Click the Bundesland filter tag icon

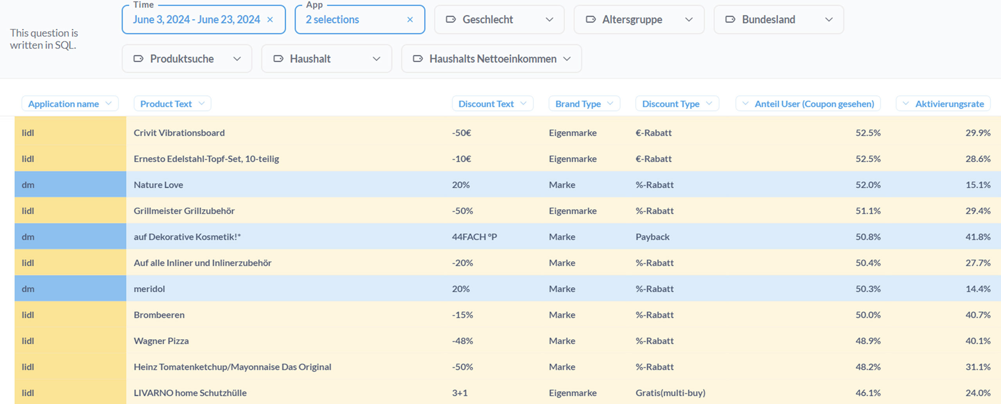[x=730, y=20]
